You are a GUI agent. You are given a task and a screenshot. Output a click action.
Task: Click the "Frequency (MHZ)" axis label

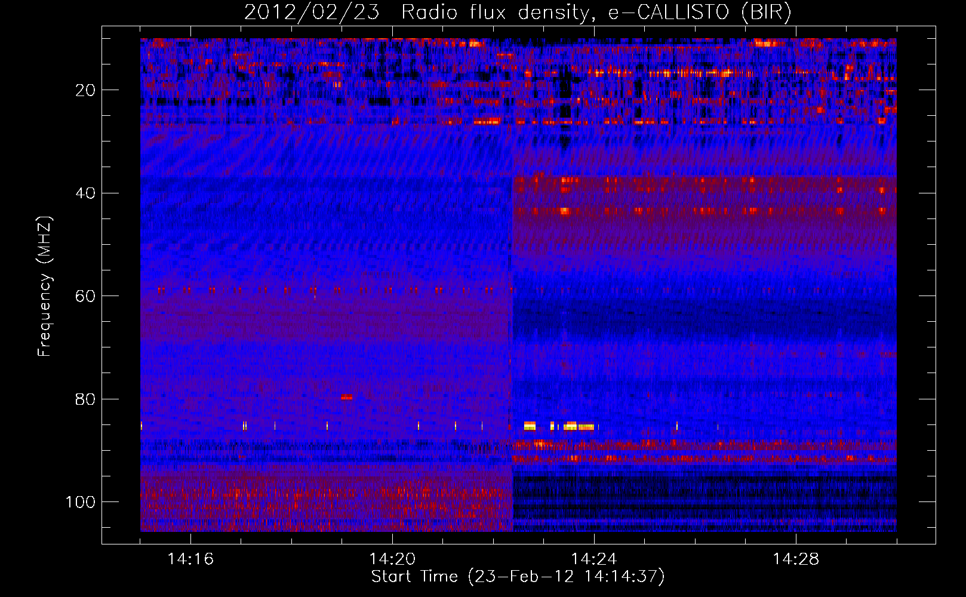45,287
